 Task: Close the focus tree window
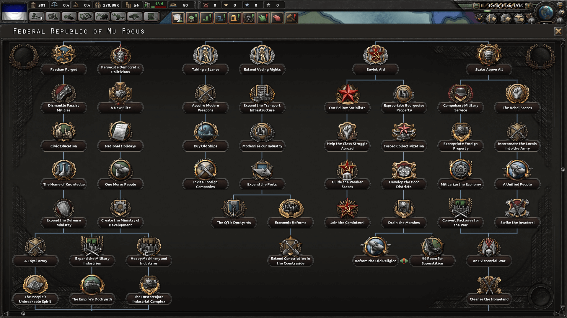pos(558,32)
